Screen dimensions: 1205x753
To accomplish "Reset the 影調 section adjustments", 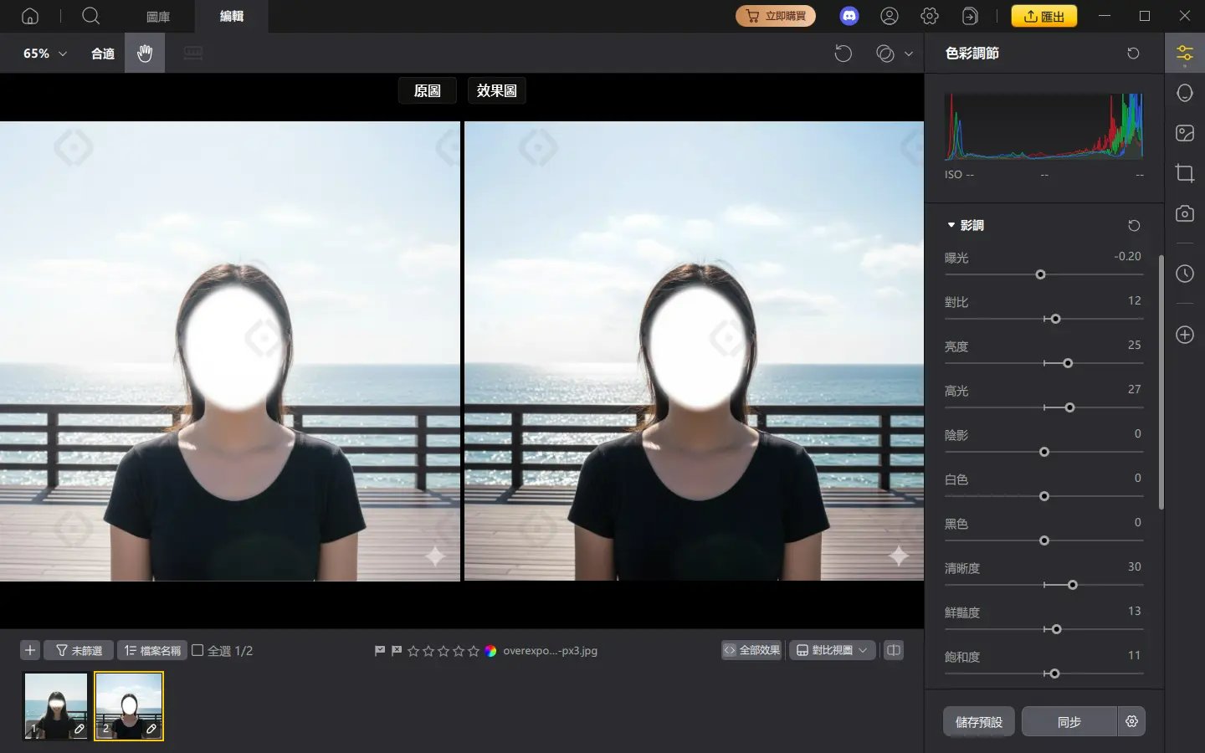I will [x=1133, y=225].
